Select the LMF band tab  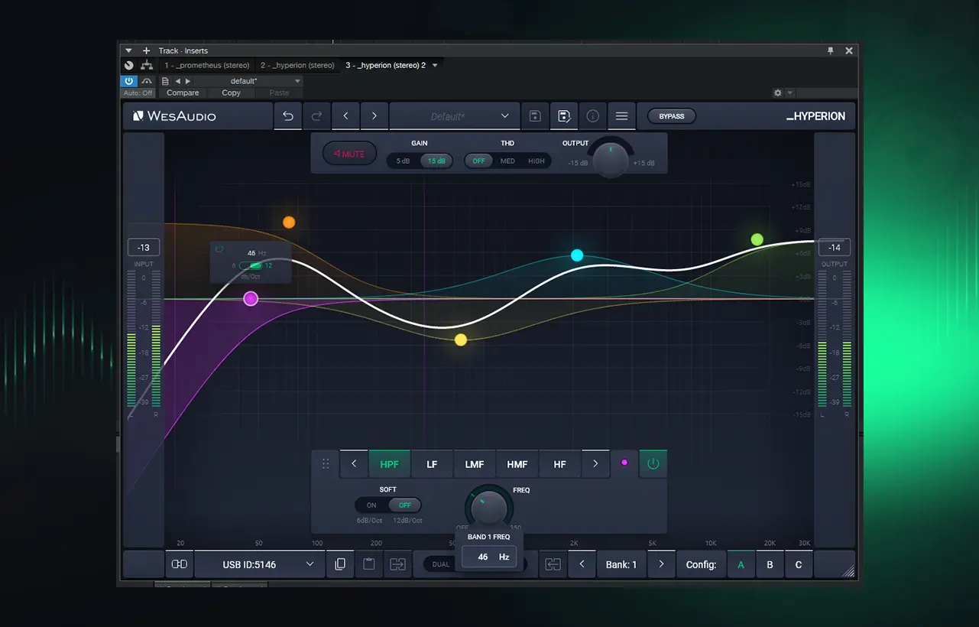coord(475,463)
